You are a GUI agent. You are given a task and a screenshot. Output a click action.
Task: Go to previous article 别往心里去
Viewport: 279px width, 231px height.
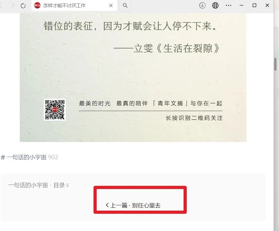tap(133, 205)
